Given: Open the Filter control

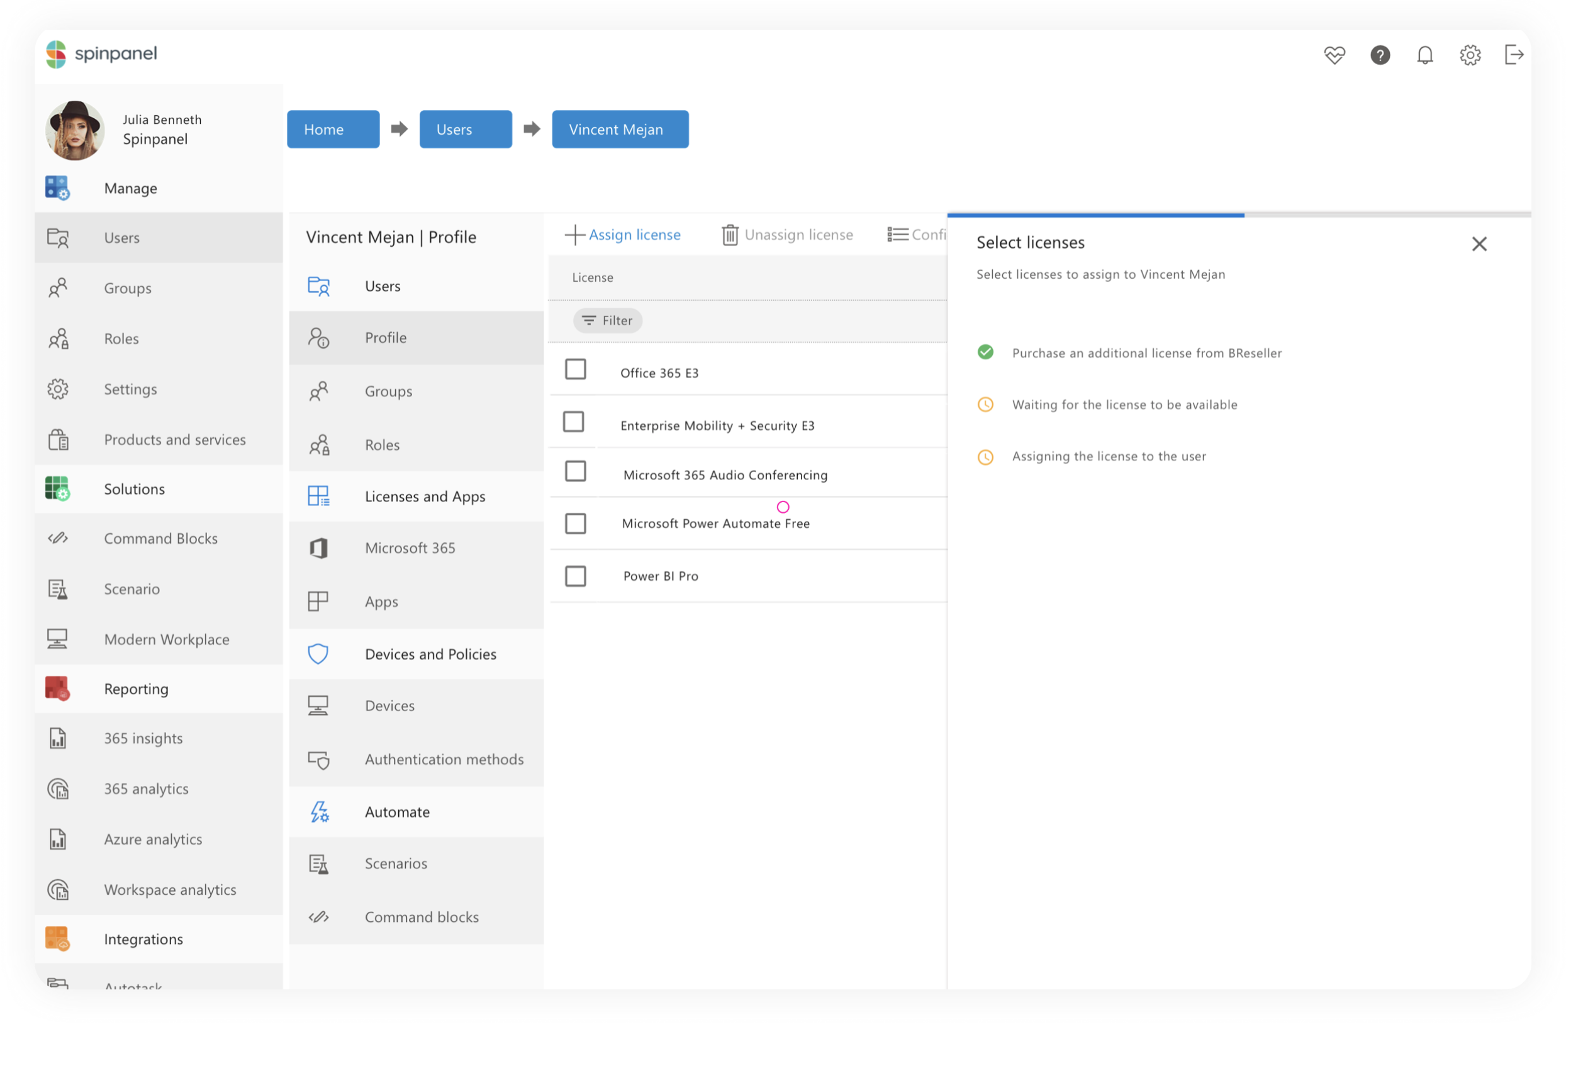Looking at the screenshot, I should (x=607, y=320).
